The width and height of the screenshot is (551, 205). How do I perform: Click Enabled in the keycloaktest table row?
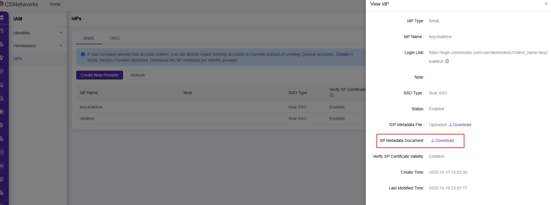coord(337,107)
